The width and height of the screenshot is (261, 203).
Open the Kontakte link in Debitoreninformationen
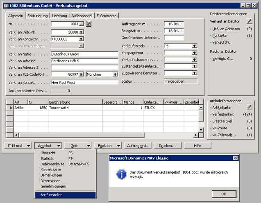219,36
